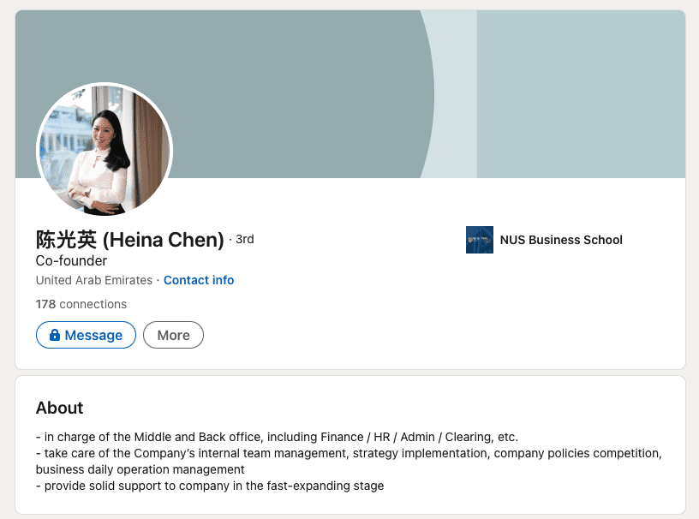Click the United Arab Emirates location text
The width and height of the screenshot is (699, 519).
click(94, 280)
